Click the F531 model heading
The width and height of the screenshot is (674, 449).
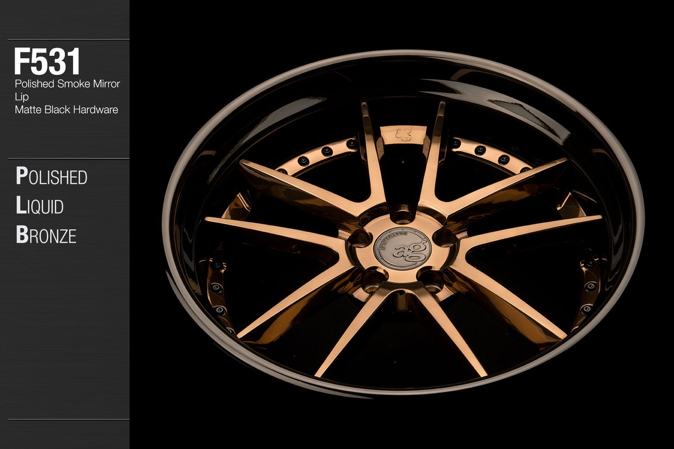47,61
